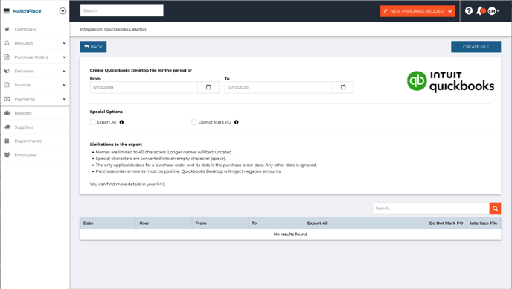
Task: Click the No results found text
Action: (x=290, y=235)
